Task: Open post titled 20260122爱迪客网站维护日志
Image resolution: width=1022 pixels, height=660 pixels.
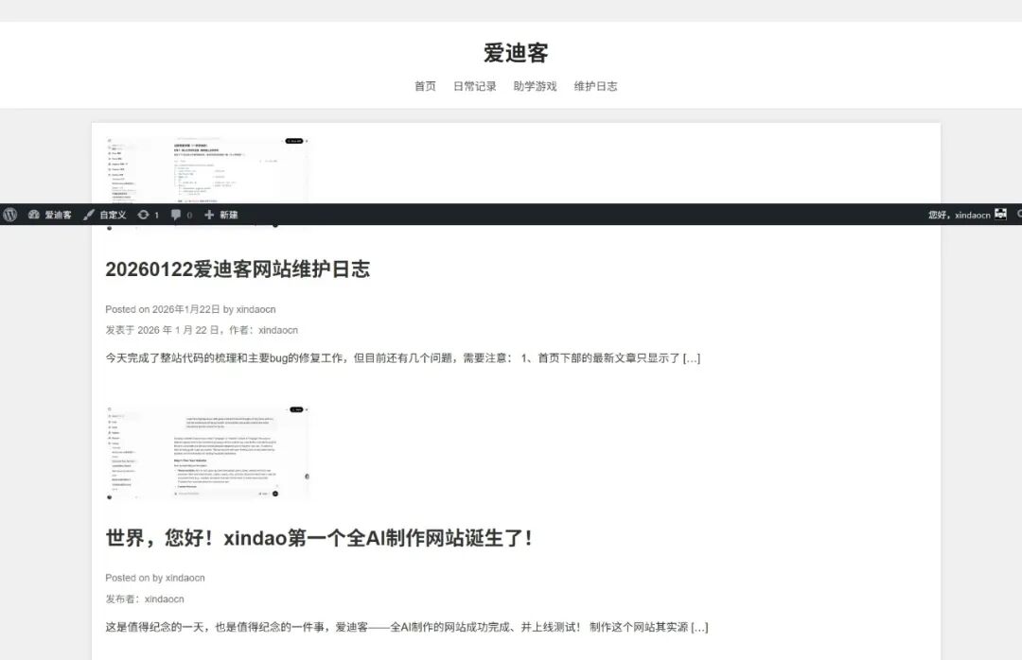Action: coord(238,269)
